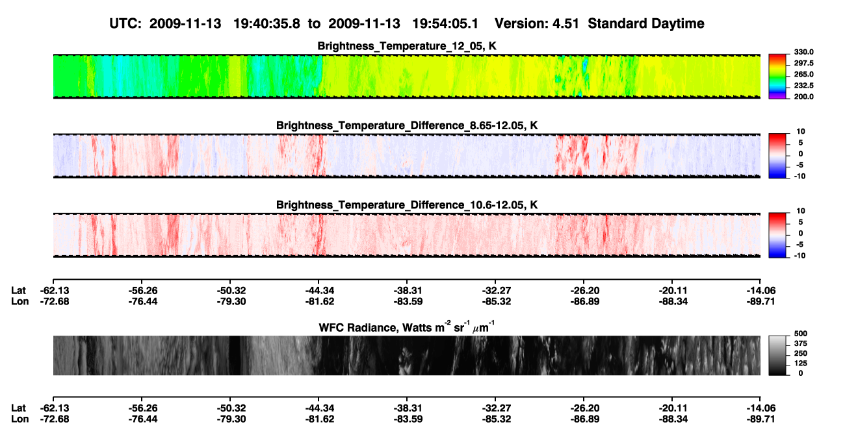This screenshot has width=845, height=433.
Task: Click the grayscale WFC Radiance image strip
Action: click(407, 355)
